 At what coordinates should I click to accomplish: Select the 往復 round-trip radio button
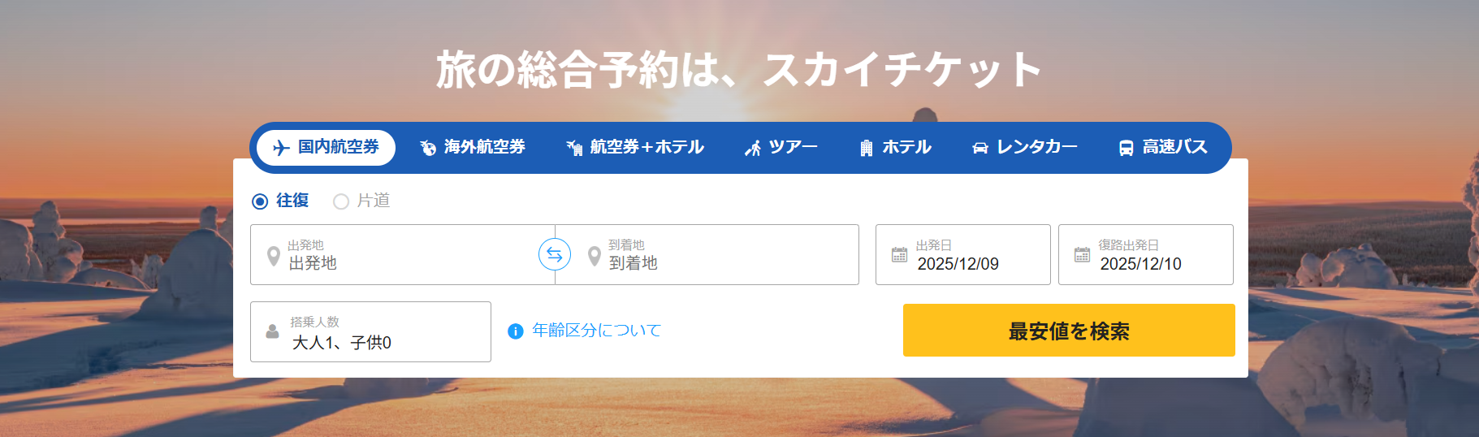click(x=260, y=201)
